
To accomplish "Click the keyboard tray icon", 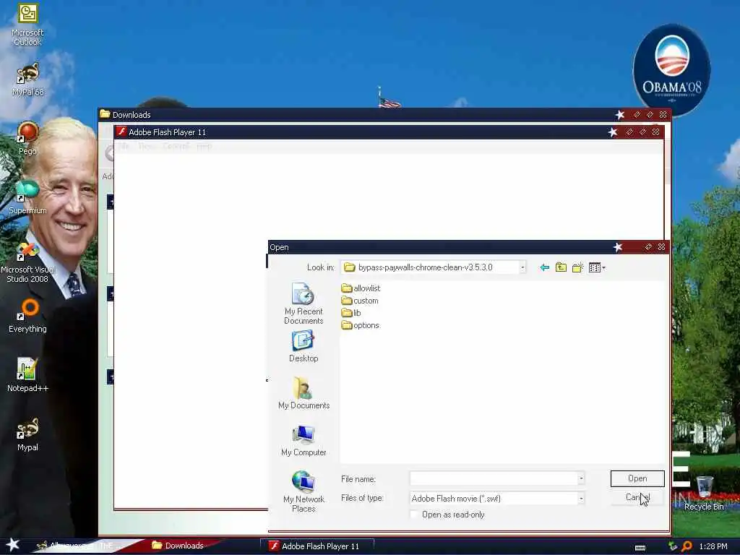I will [640, 548].
